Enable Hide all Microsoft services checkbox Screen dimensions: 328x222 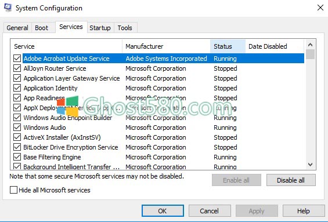point(13,190)
